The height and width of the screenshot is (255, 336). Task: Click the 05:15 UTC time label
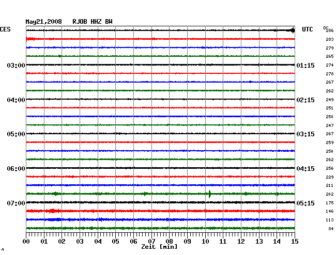pos(306,203)
